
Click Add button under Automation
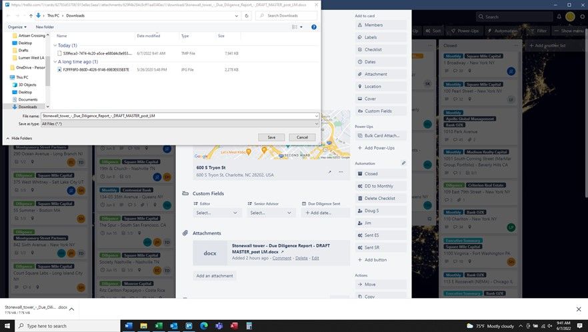click(x=381, y=259)
